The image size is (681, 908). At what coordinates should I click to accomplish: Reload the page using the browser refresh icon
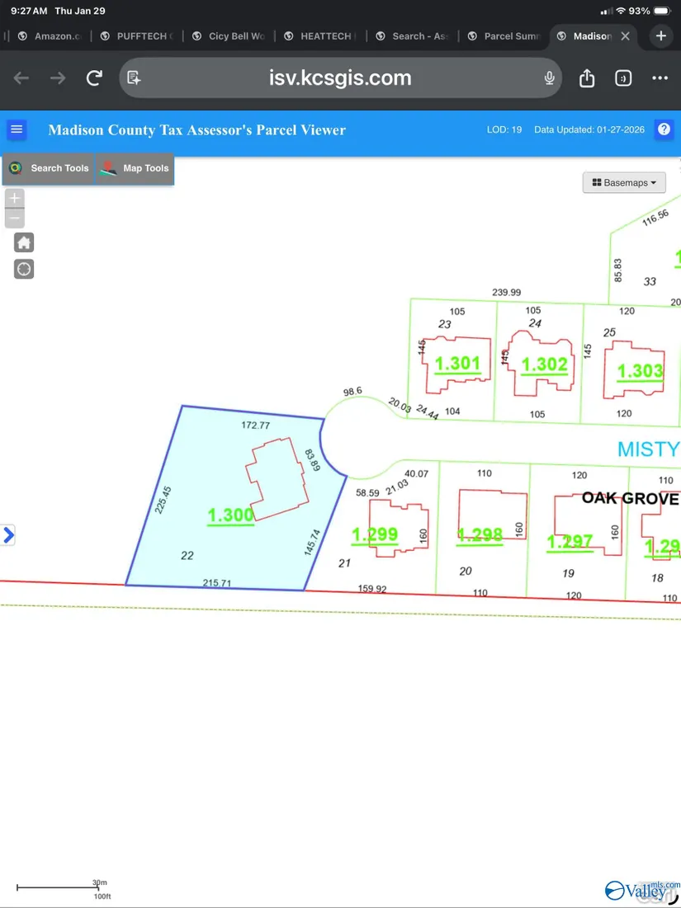click(94, 78)
